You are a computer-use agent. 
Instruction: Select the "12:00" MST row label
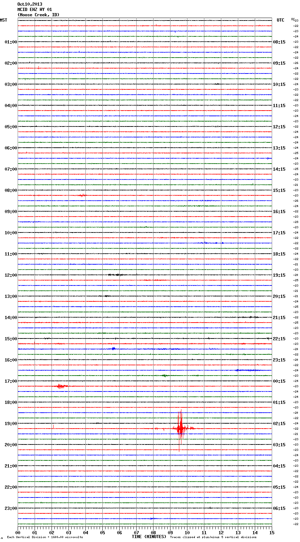[x=11, y=275]
